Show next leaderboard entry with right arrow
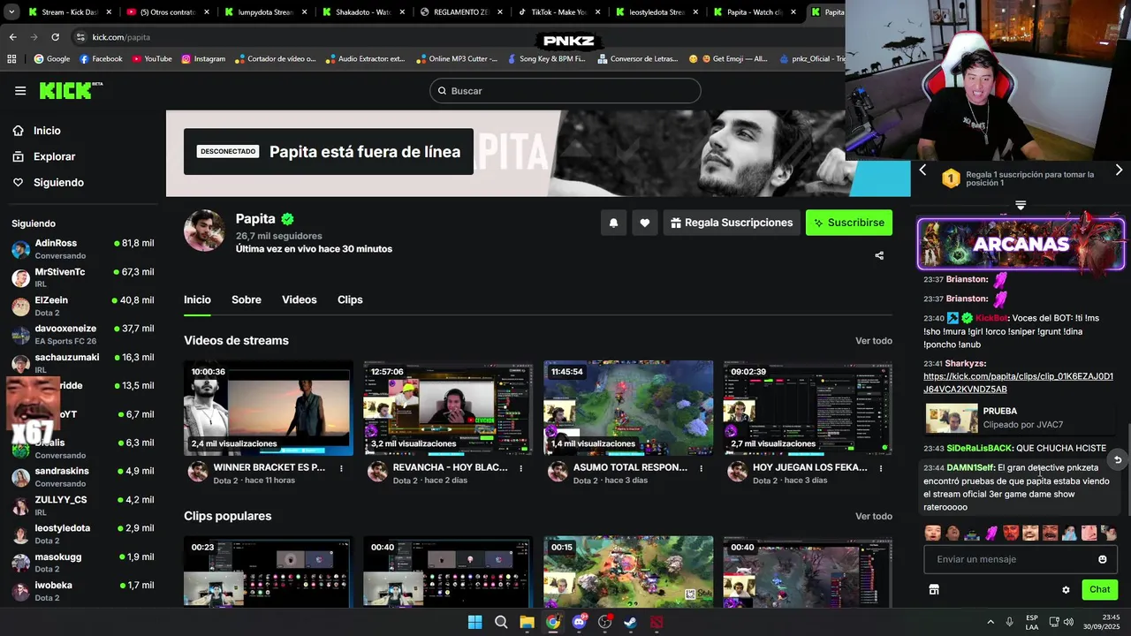This screenshot has height=636, width=1131. click(x=1119, y=170)
